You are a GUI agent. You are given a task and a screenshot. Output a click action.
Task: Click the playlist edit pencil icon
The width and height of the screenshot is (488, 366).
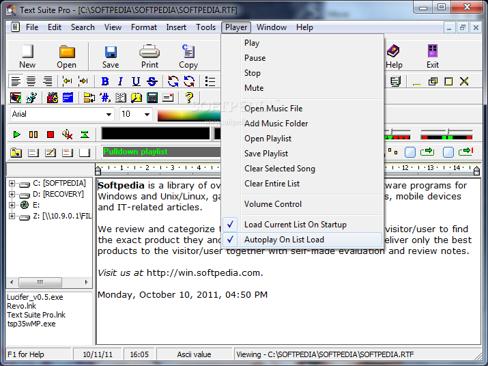tap(50, 152)
